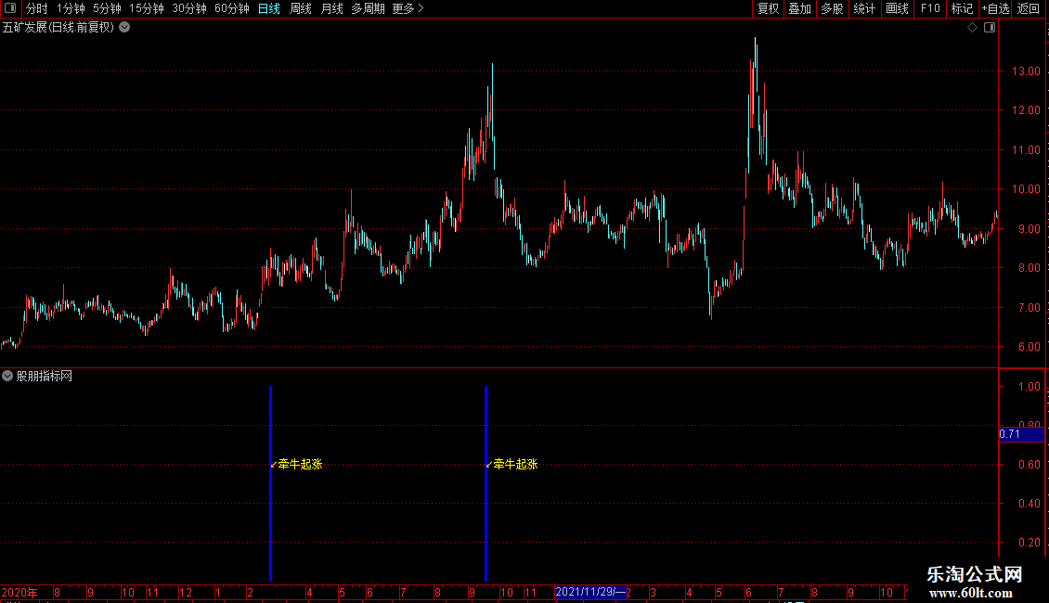This screenshot has width=1049, height=603.
Task: Click the second 牵牛起涨 signal label
Action: pyautogui.click(x=515, y=464)
